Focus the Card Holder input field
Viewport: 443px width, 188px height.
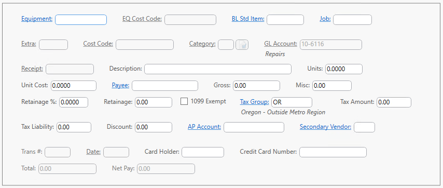coord(203,152)
